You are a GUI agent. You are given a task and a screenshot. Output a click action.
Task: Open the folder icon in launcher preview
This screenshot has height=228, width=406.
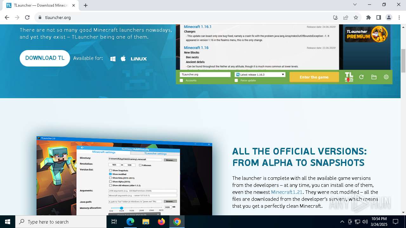(374, 77)
